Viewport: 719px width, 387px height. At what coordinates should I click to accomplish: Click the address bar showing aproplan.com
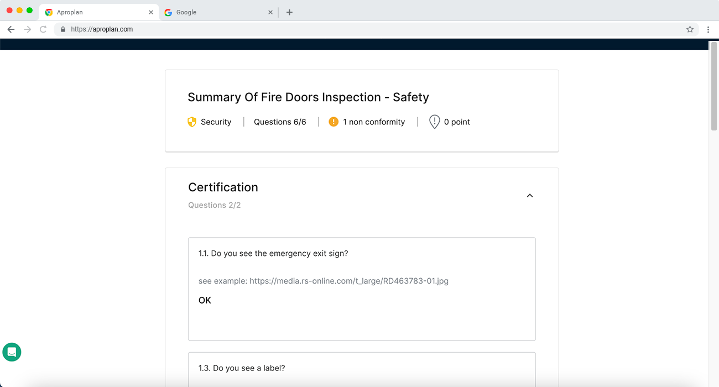coord(365,29)
